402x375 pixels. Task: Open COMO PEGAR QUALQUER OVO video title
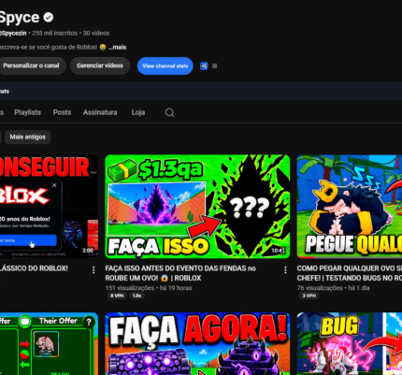click(350, 273)
